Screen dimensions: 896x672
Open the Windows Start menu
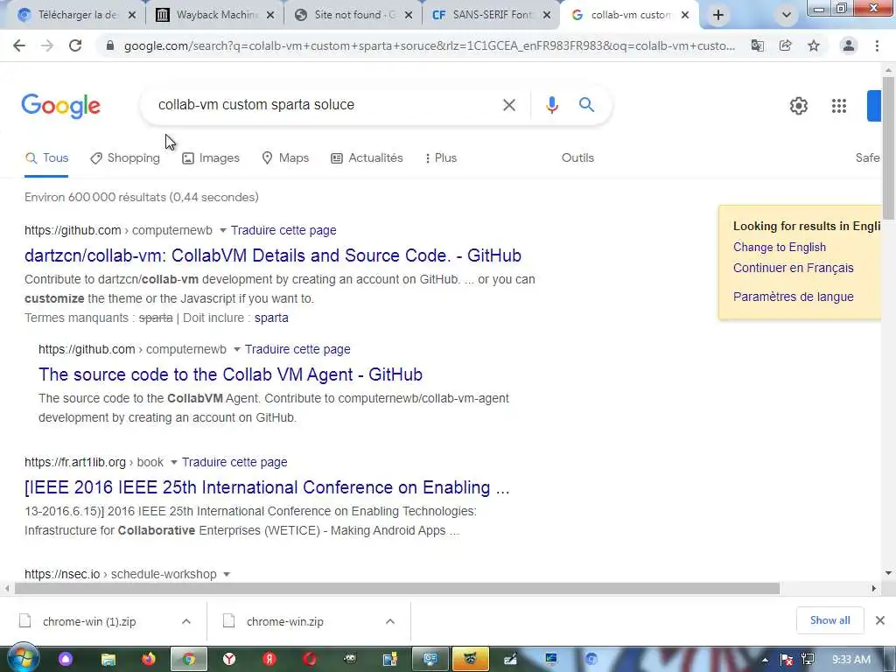(x=24, y=658)
